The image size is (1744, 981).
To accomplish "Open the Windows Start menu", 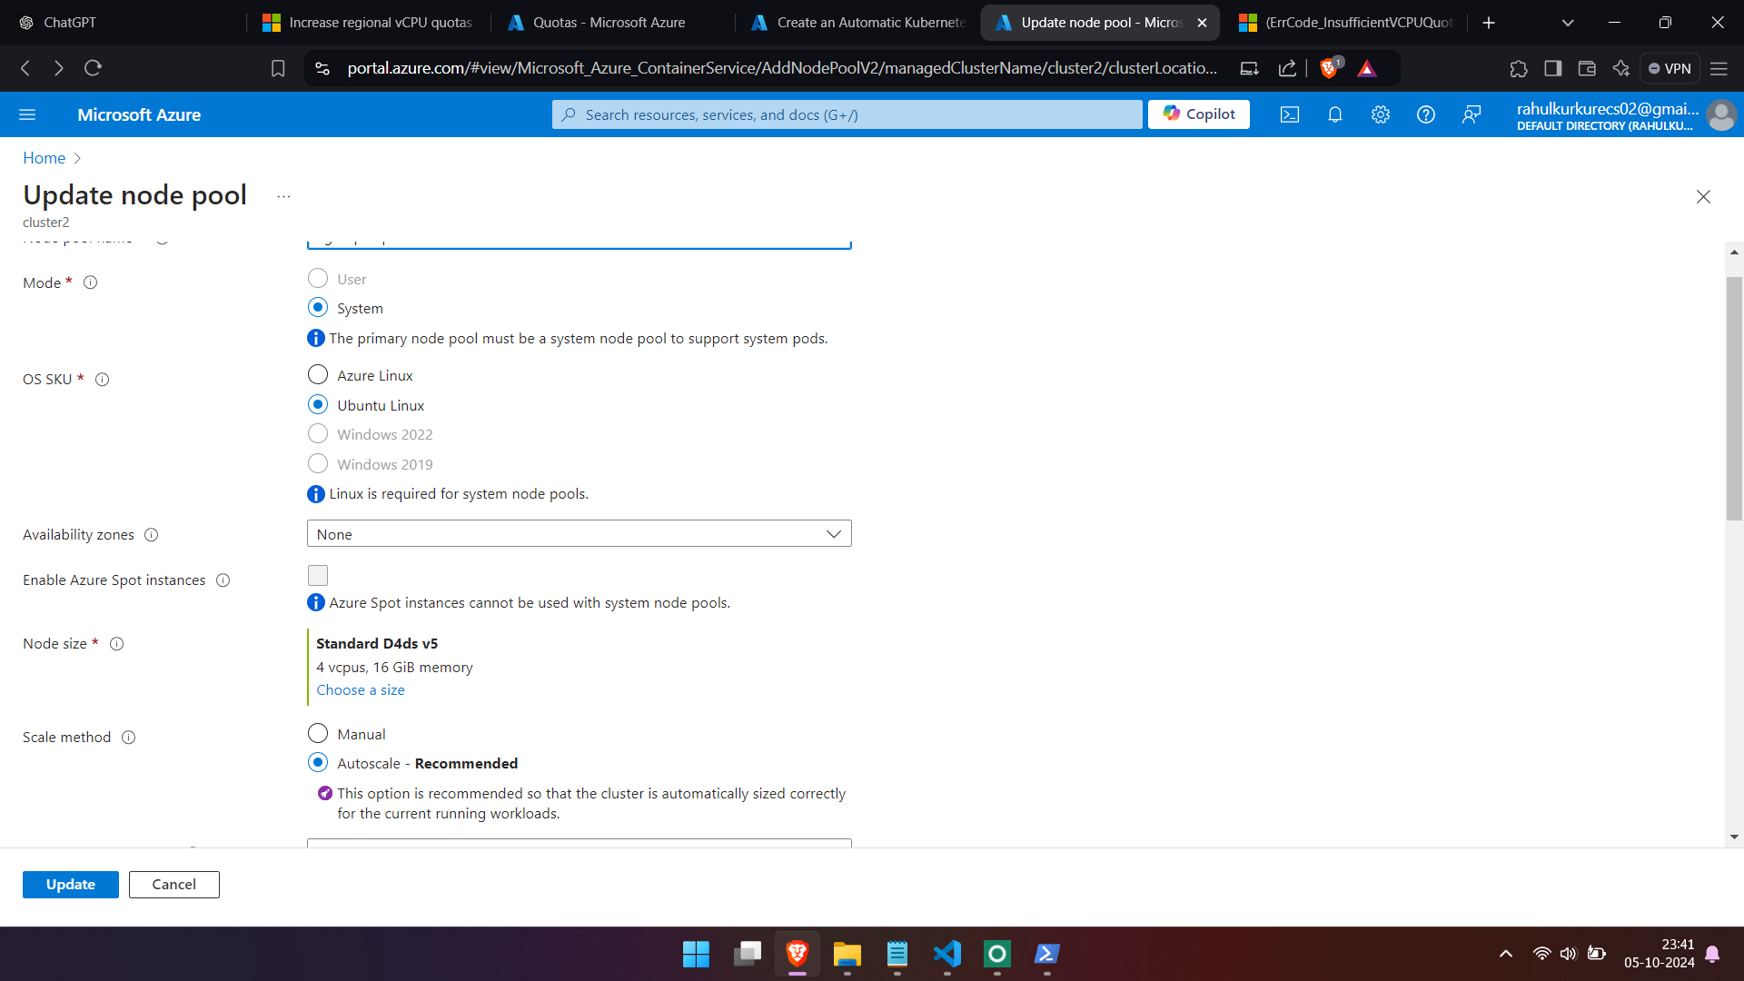I will pos(697,954).
